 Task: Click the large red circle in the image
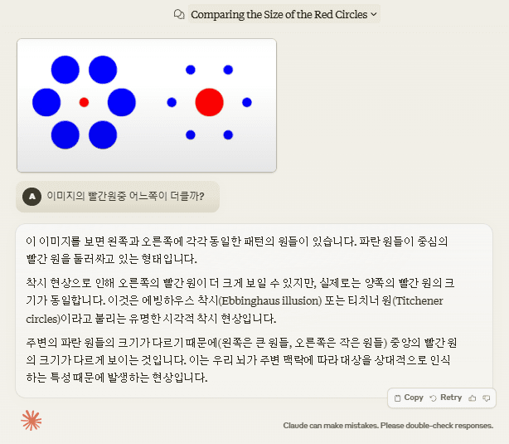pyautogui.click(x=209, y=102)
